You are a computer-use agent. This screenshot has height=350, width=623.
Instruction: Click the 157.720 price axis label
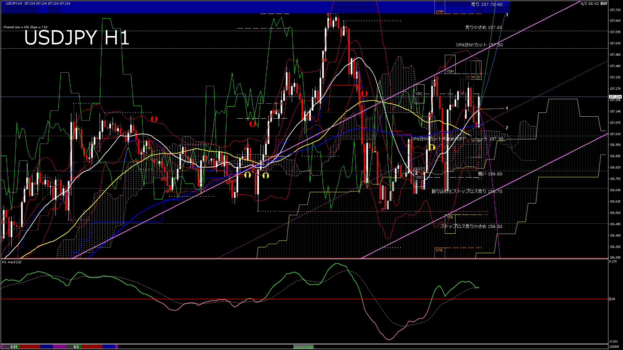615,10
